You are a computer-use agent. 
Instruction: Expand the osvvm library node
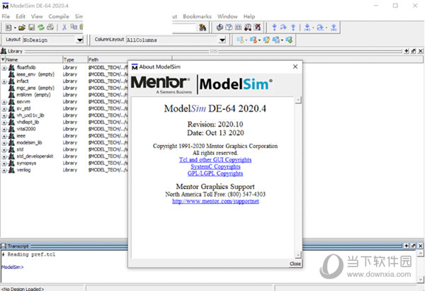[x=4, y=102]
